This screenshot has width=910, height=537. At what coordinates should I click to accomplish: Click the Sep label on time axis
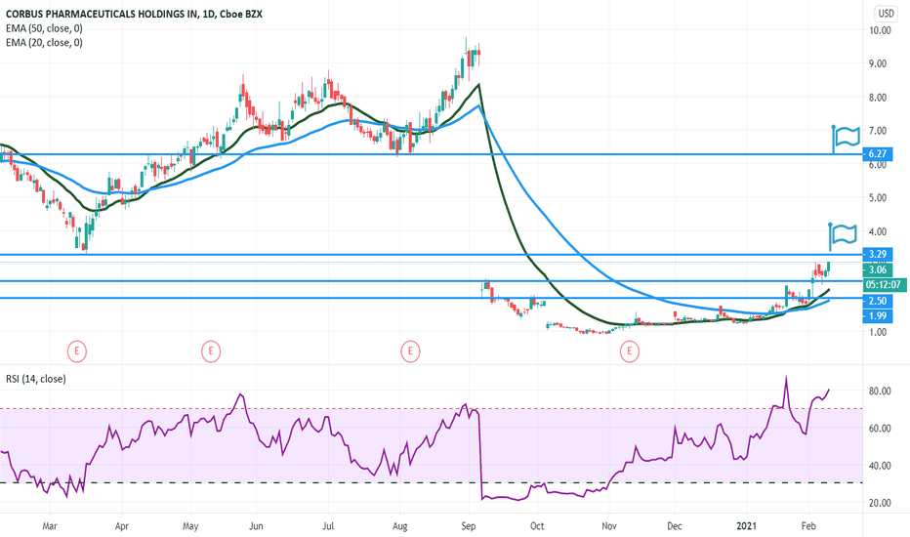469,526
